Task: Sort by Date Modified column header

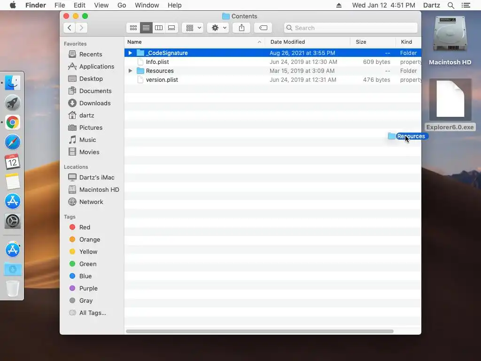Action: click(308, 42)
